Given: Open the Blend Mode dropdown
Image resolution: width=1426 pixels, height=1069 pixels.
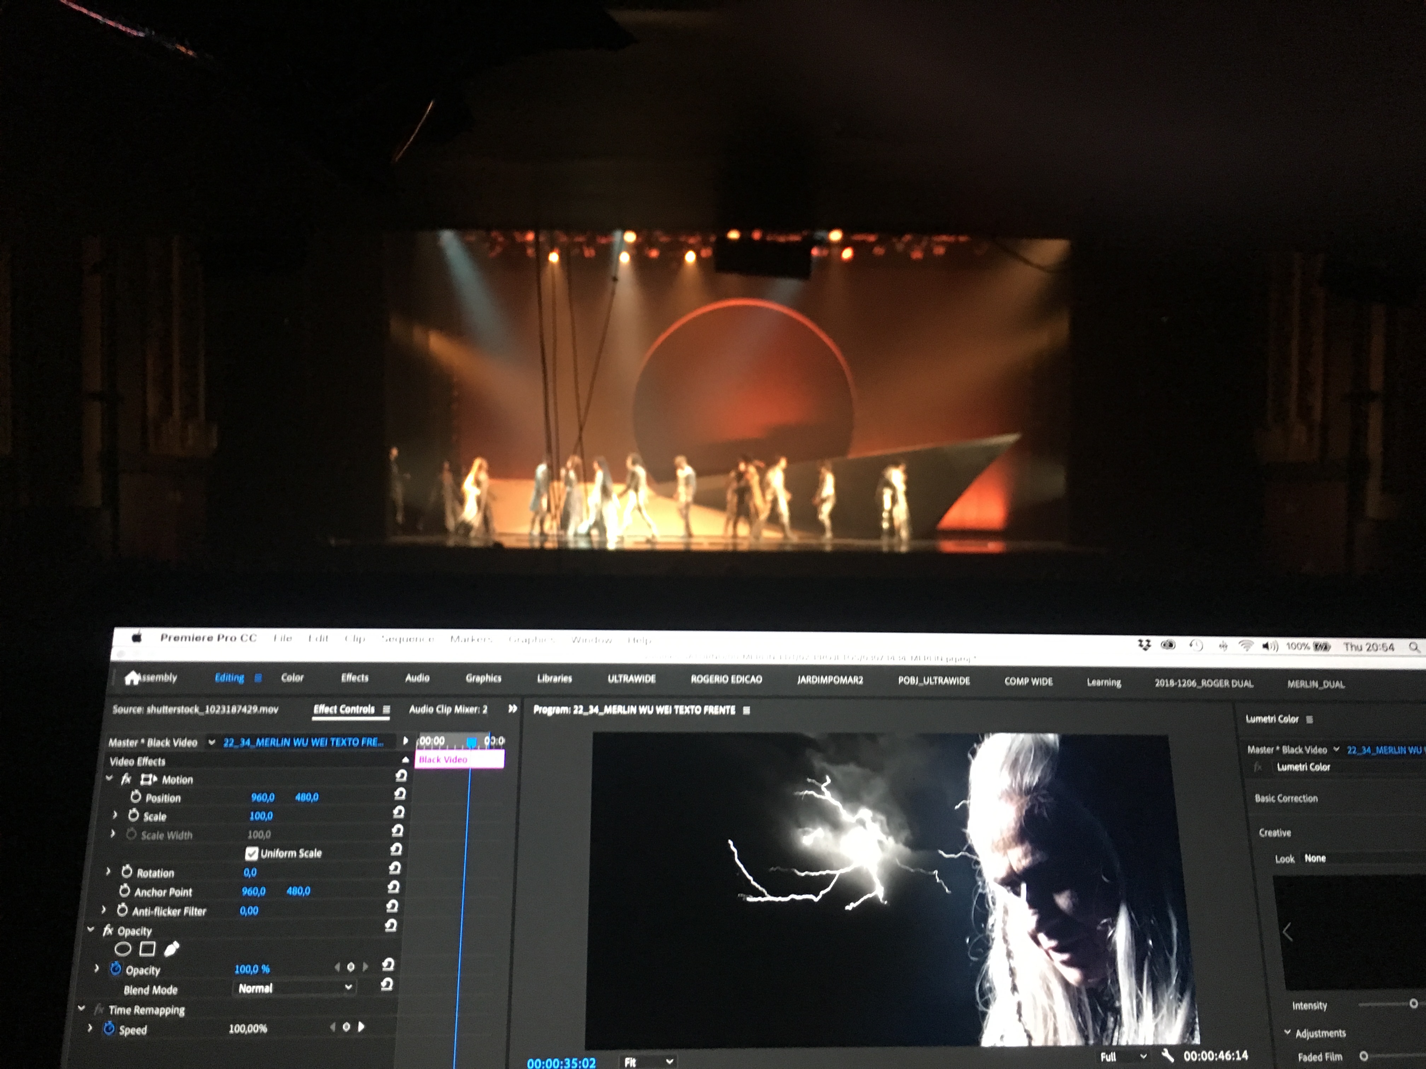Looking at the screenshot, I should coord(295,988).
